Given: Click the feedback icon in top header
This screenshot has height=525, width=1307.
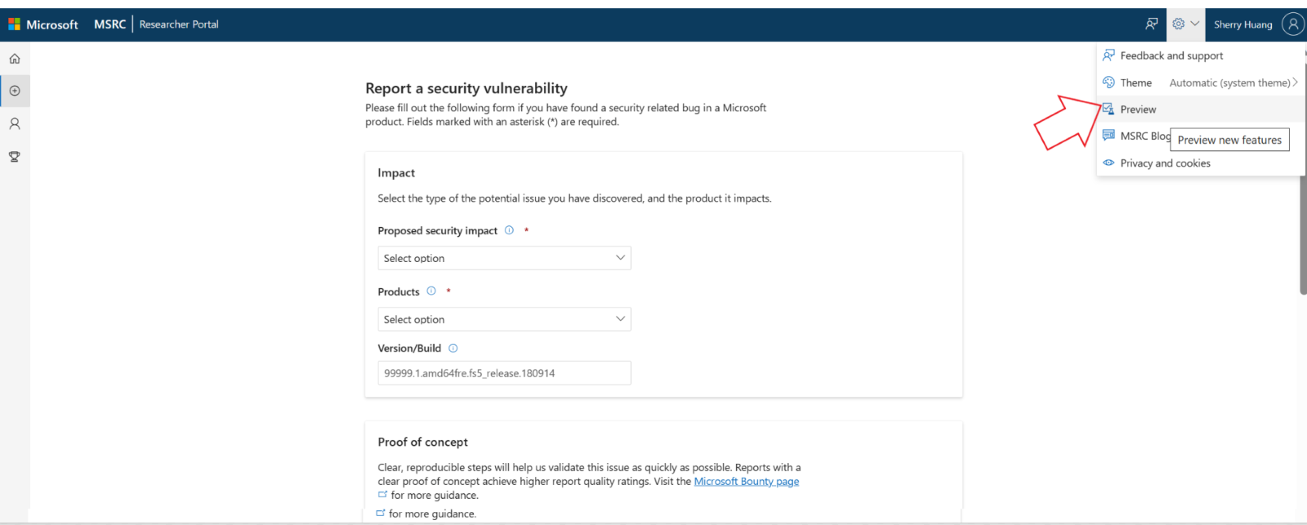Looking at the screenshot, I should pos(1152,24).
